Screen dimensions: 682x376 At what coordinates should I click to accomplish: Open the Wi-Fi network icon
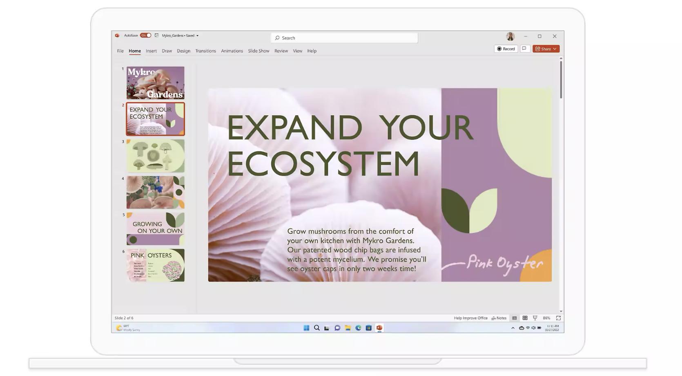coord(528,328)
